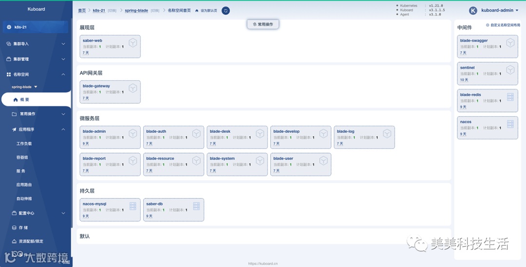The height and width of the screenshot is (267, 526).
Task: Open the blade-user workload name
Action: point(283,159)
